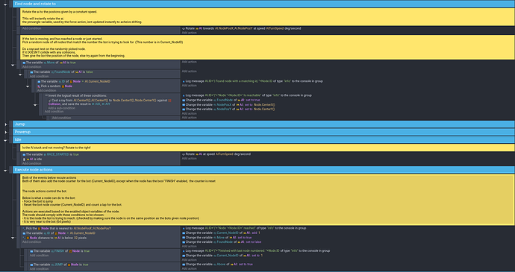Select action 'Above of AI: set to true'
515x272 pixels.
click(x=217, y=265)
